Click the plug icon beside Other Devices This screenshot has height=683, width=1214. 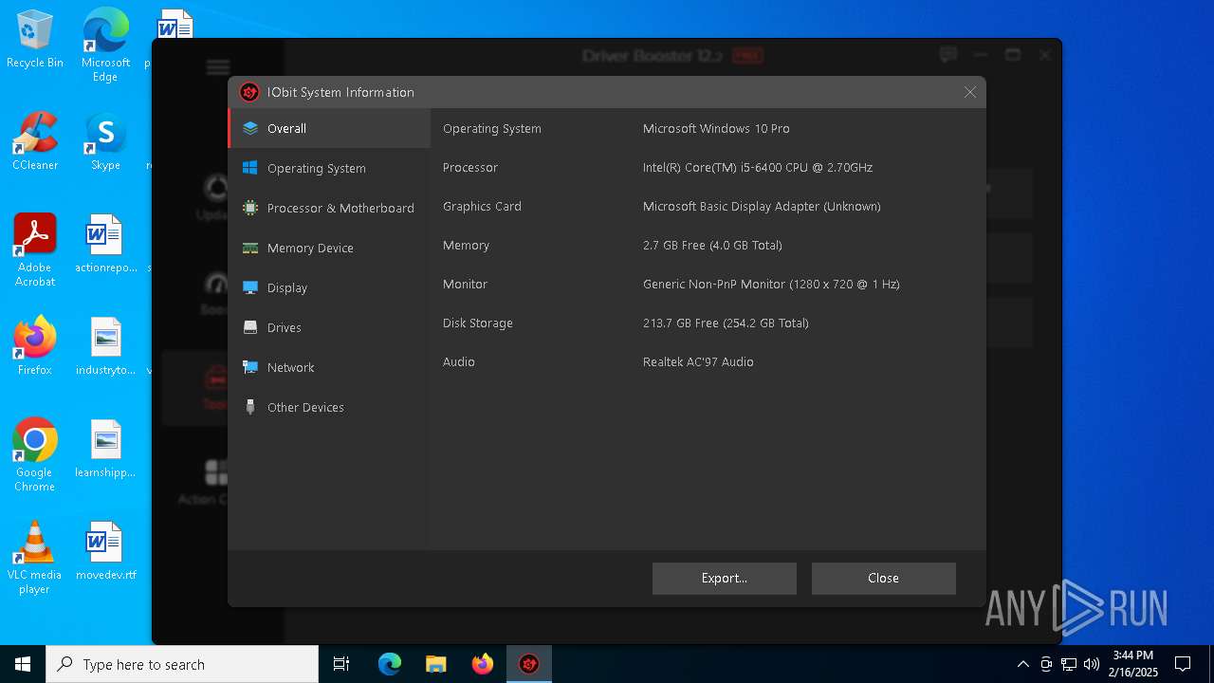(x=250, y=407)
